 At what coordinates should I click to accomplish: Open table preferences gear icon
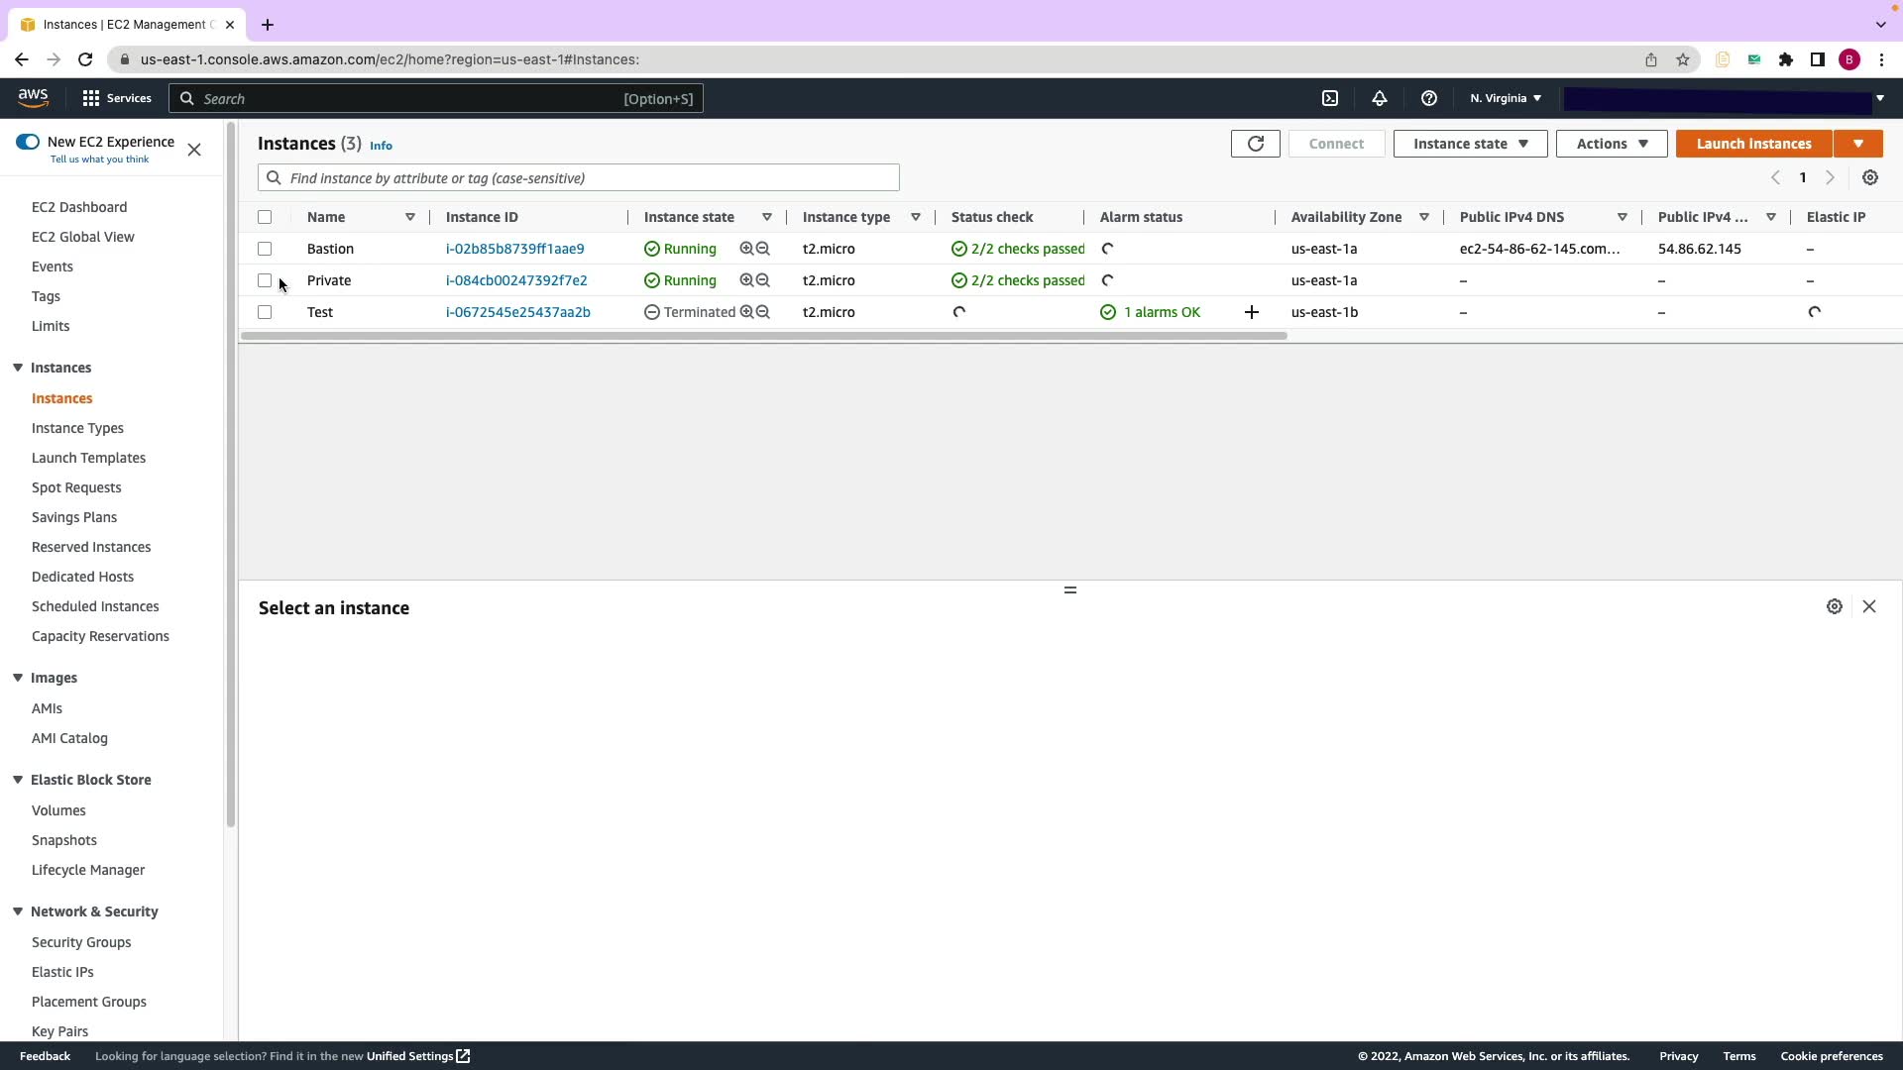click(1869, 178)
